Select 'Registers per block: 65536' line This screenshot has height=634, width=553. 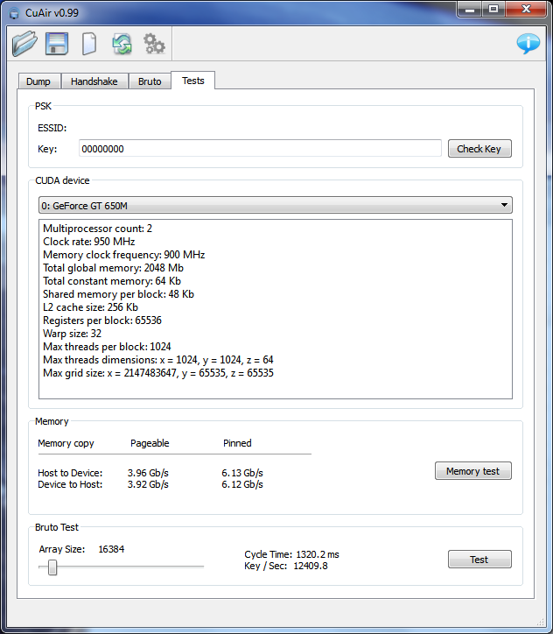tap(102, 321)
